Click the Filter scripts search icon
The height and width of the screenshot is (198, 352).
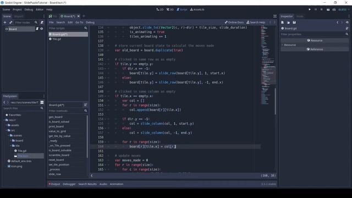pos(86,28)
